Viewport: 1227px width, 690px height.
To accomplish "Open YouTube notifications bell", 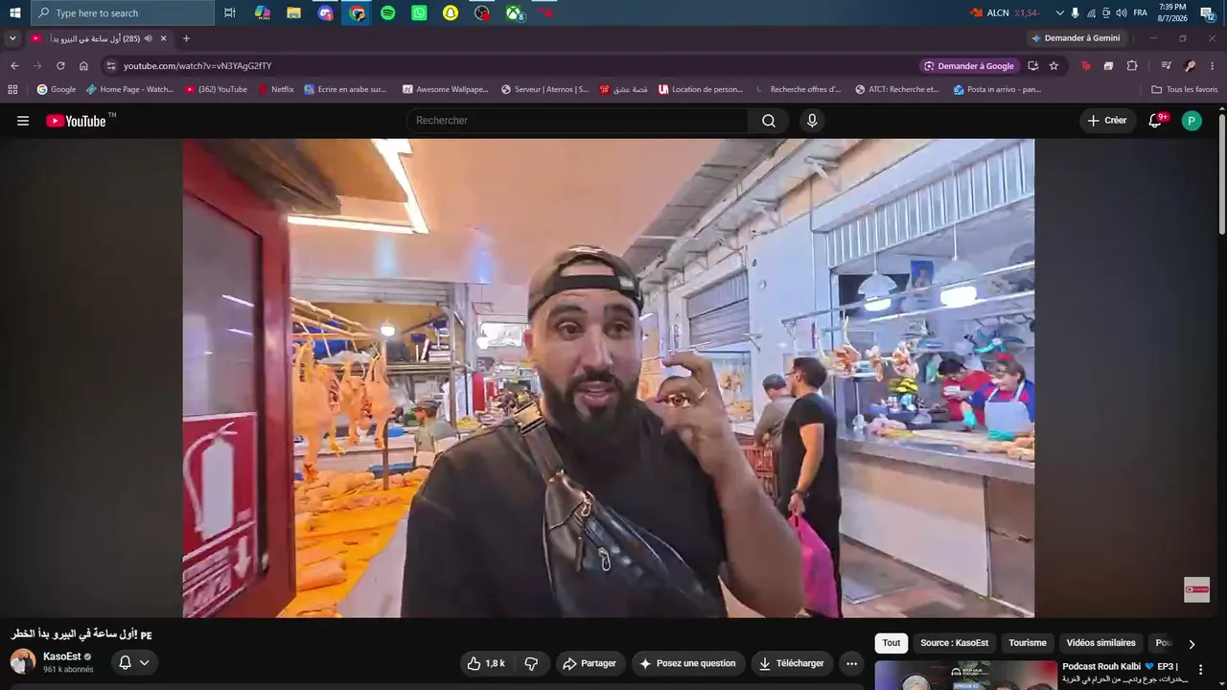I will [1156, 121].
